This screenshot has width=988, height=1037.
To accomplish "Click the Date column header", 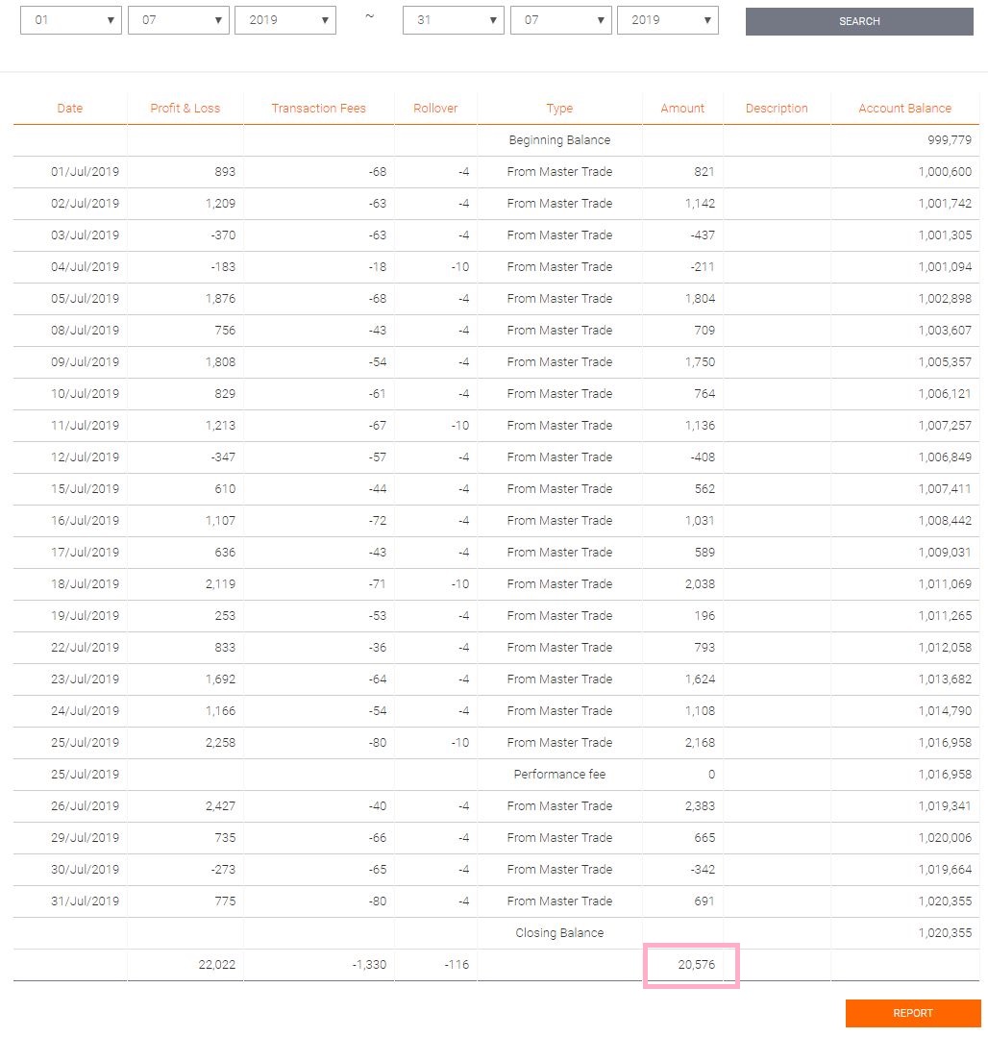I will (70, 109).
